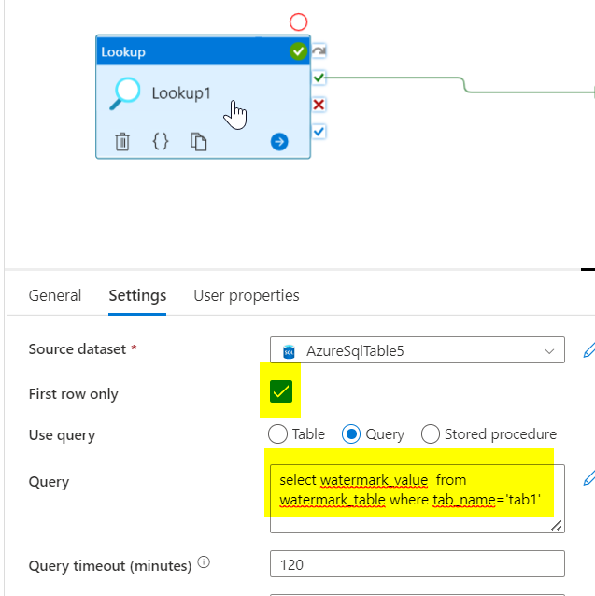Choose the Table radio option
The image size is (595, 596).
[x=277, y=434]
